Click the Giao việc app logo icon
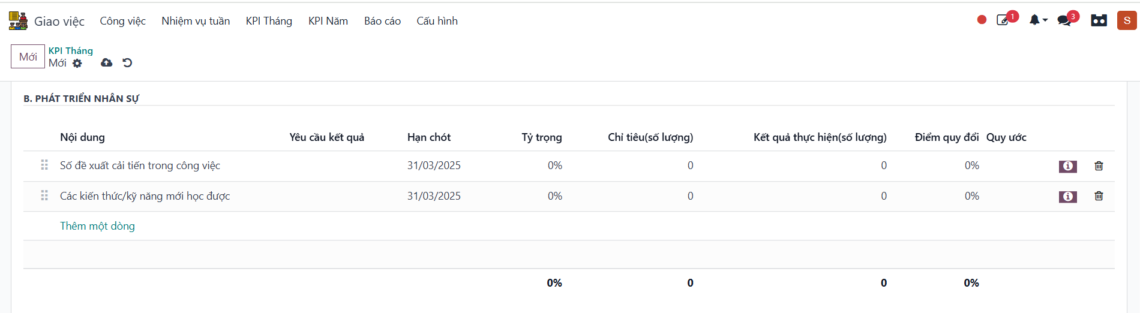Screen dimensions: 1140x313 coord(18,21)
